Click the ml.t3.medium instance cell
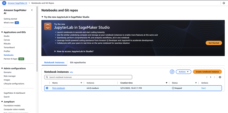 [93, 88]
